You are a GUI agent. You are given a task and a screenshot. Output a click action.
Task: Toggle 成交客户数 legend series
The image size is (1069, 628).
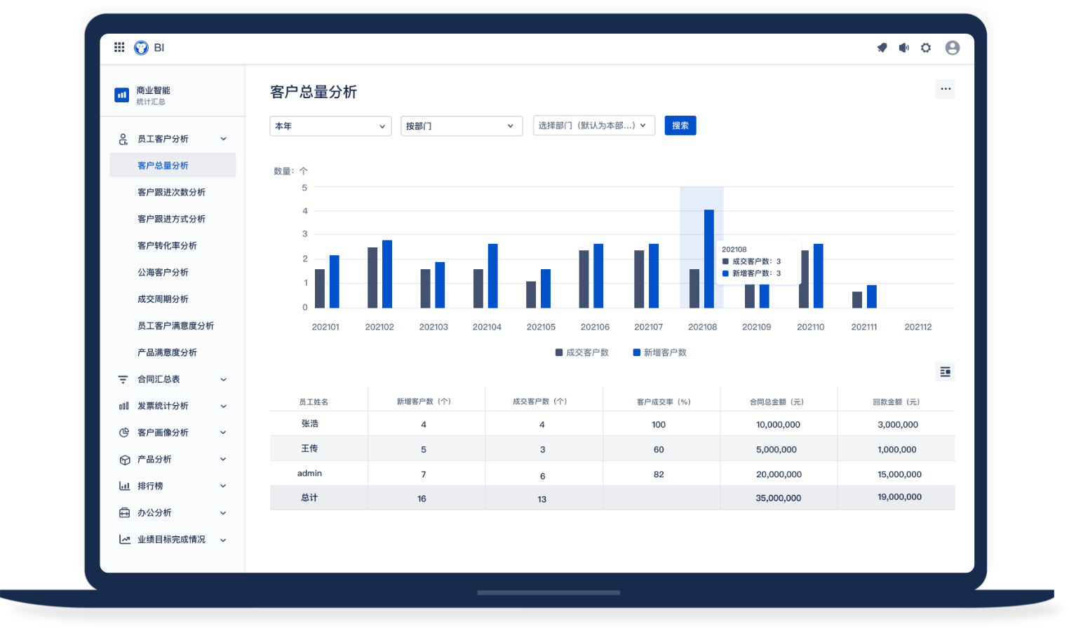(582, 353)
